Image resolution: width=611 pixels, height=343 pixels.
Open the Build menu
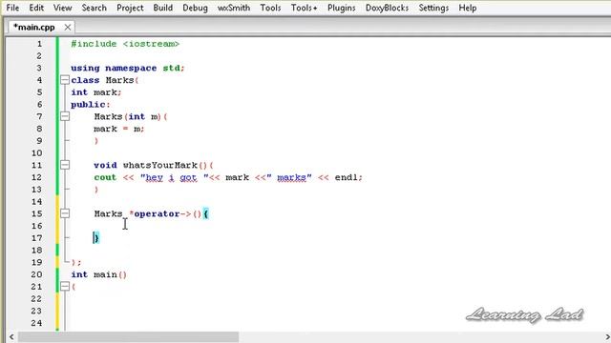(163, 8)
